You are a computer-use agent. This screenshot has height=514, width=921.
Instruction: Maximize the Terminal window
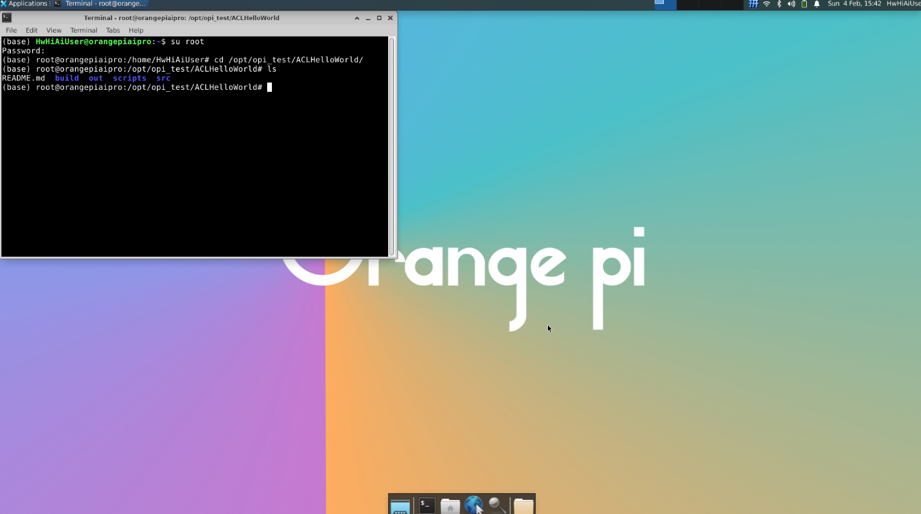point(379,18)
